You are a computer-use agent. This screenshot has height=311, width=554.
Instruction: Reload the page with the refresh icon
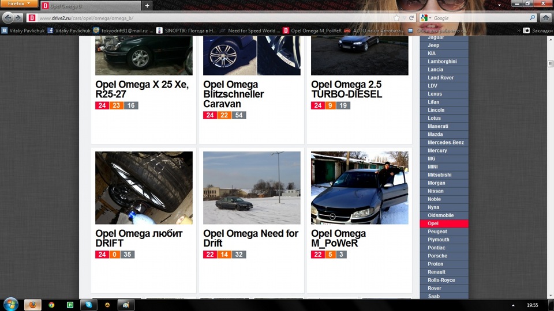pyautogui.click(x=411, y=18)
